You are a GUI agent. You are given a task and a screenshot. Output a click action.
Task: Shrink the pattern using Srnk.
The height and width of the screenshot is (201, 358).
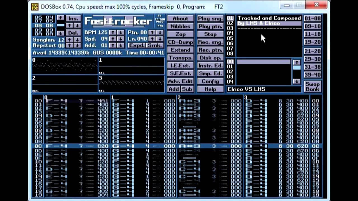tap(155, 45)
